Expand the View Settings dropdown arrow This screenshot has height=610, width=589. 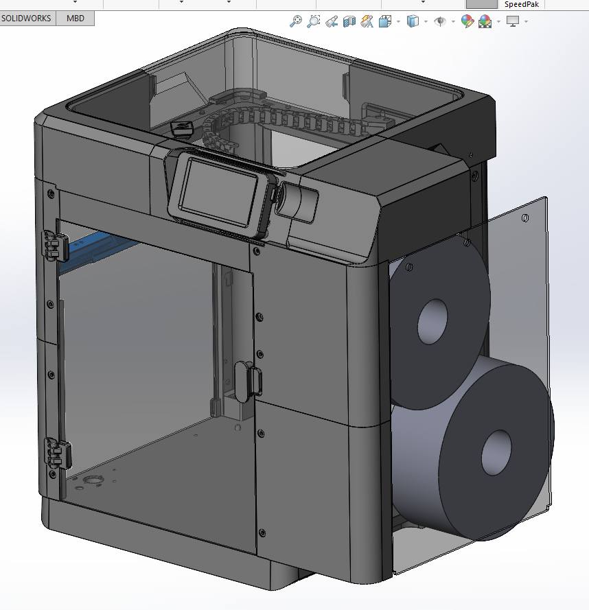[527, 21]
